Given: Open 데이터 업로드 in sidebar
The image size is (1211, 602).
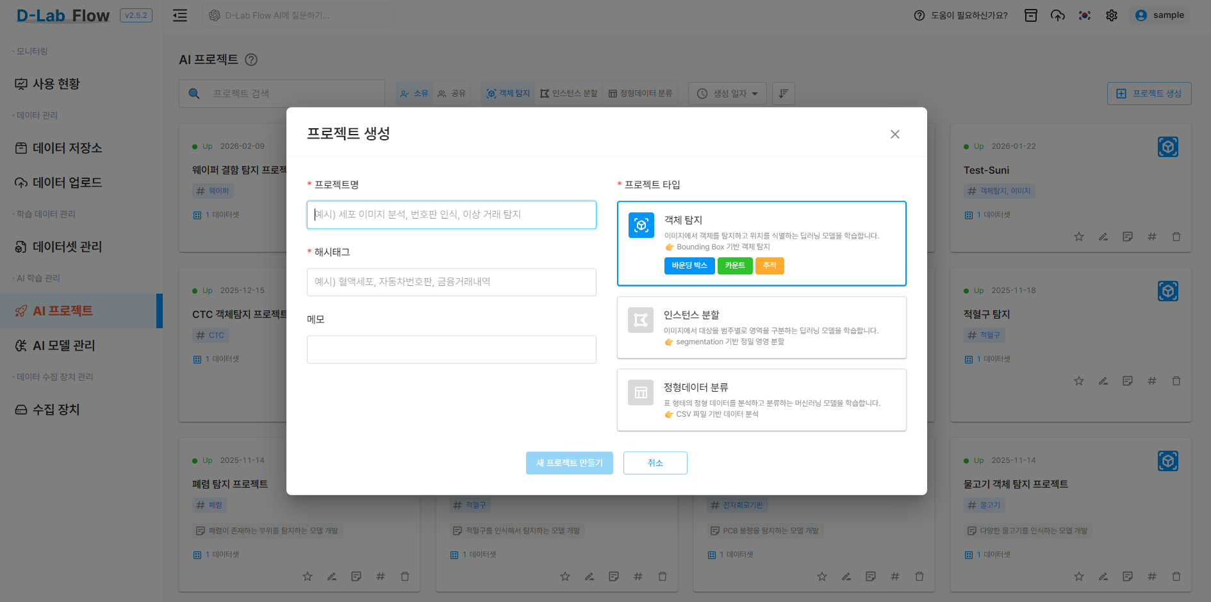Looking at the screenshot, I should [x=81, y=183].
